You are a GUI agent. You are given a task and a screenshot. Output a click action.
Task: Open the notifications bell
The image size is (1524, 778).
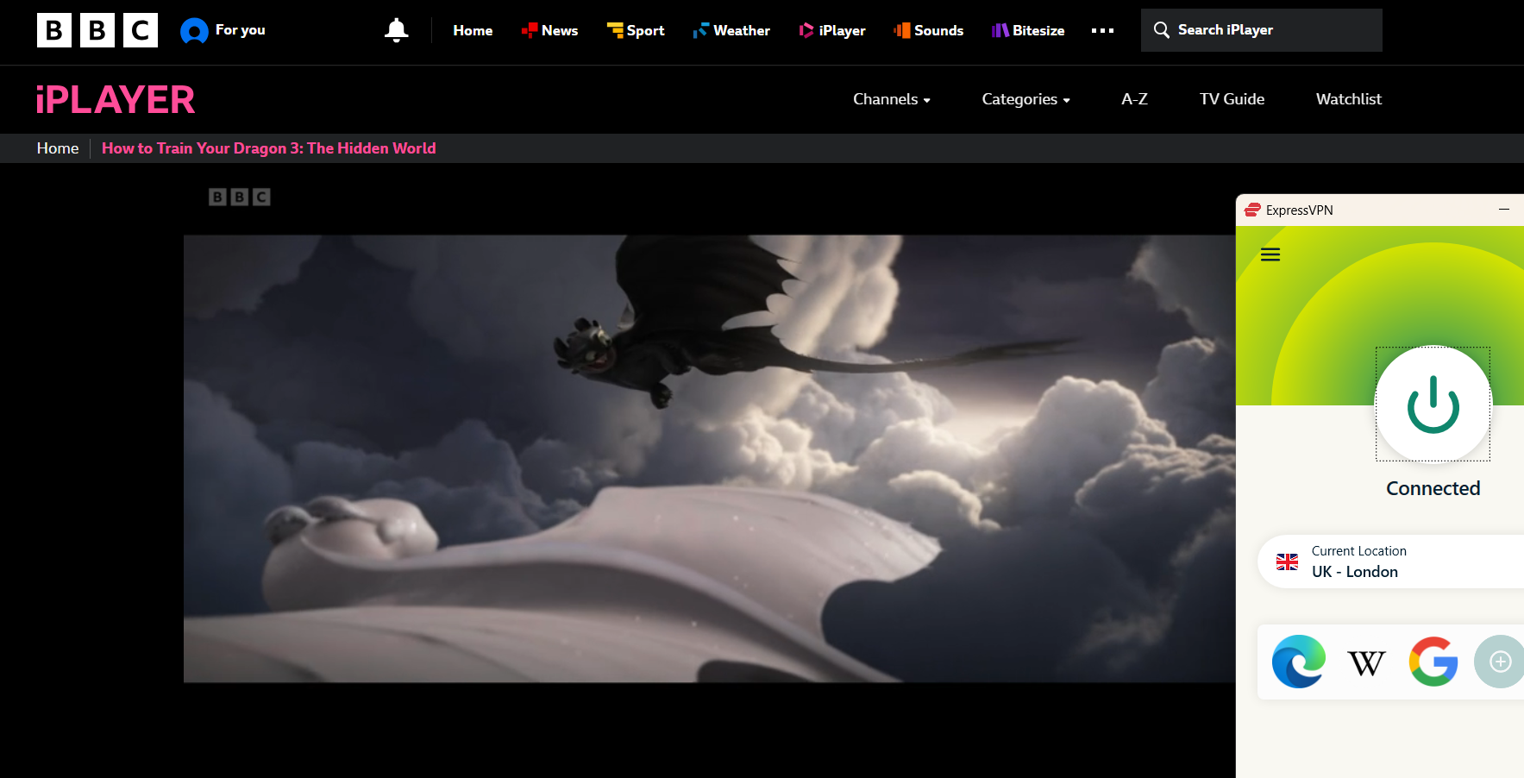tap(396, 30)
